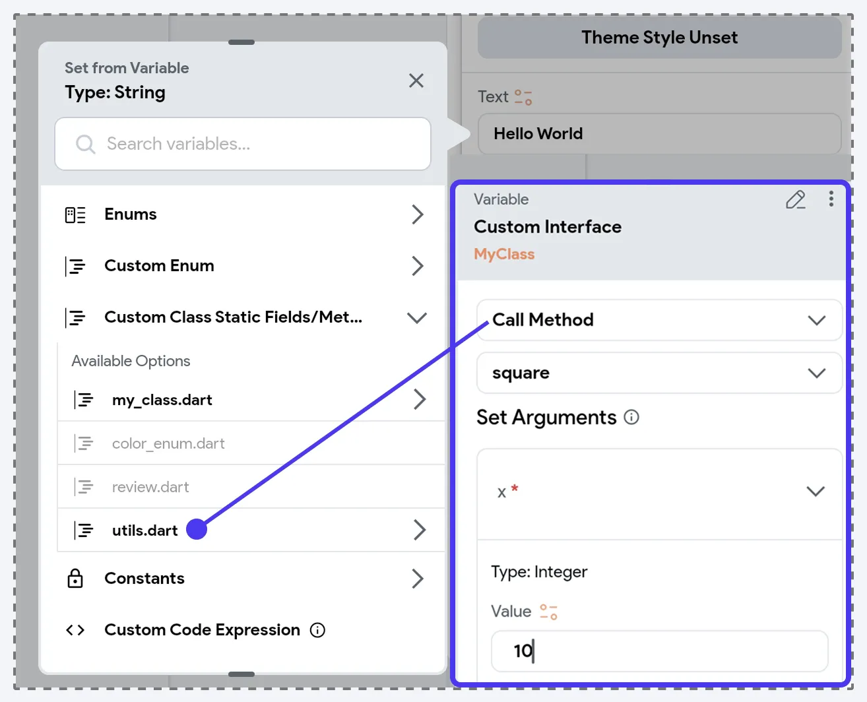Click the Custom Enum icon
The width and height of the screenshot is (867, 702).
tap(76, 266)
